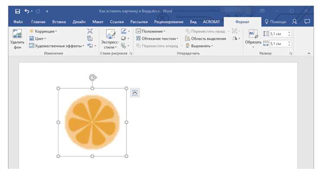Open the Выровнять align menu
This screenshot has width=323, height=169.
(199, 46)
